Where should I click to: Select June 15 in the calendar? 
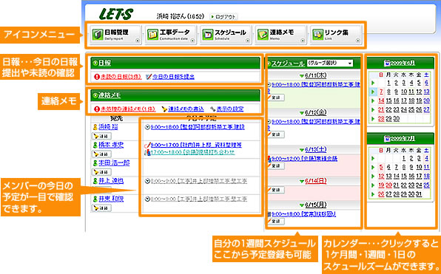[x=388, y=100]
